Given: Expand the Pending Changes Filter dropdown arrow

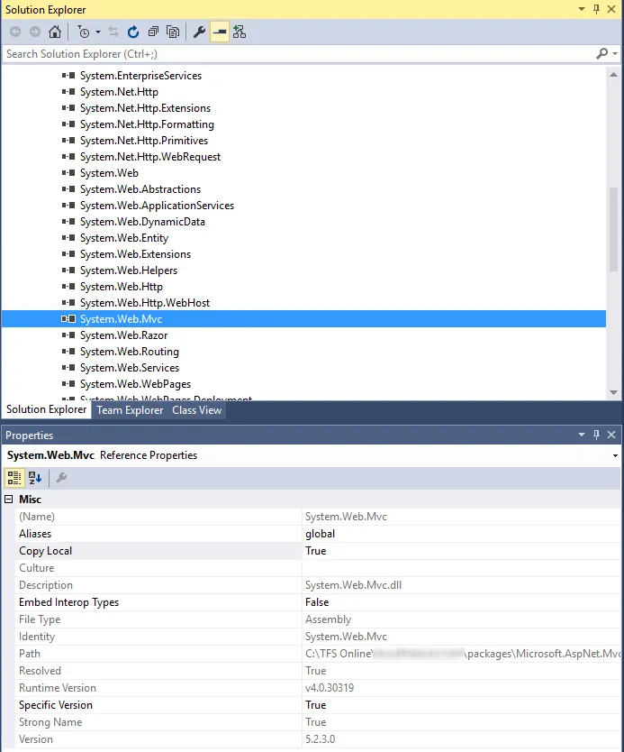Looking at the screenshot, I should pyautogui.click(x=98, y=32).
